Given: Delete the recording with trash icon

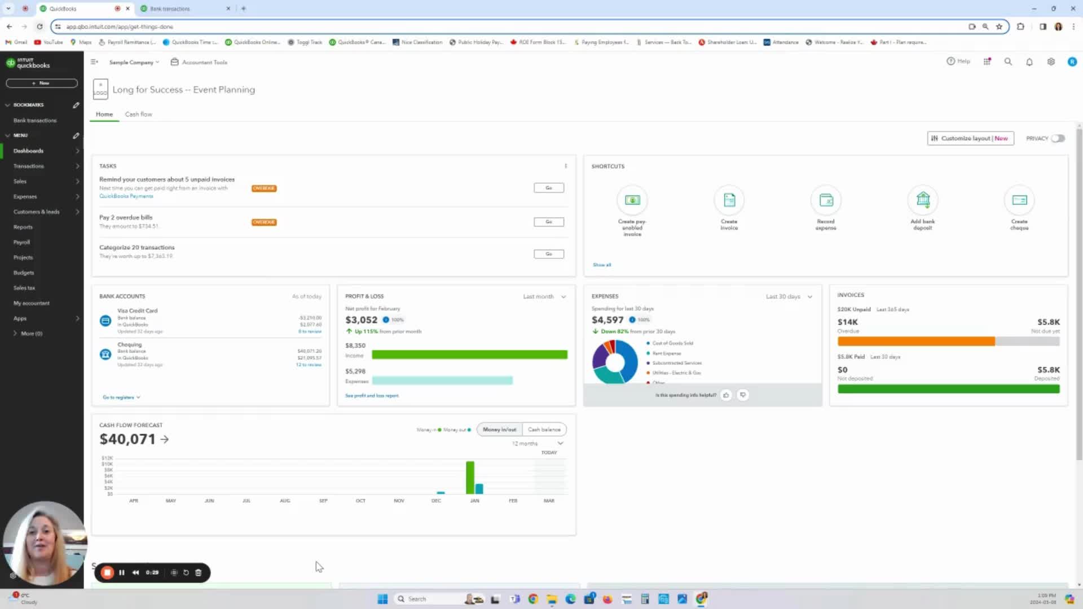Looking at the screenshot, I should point(198,572).
